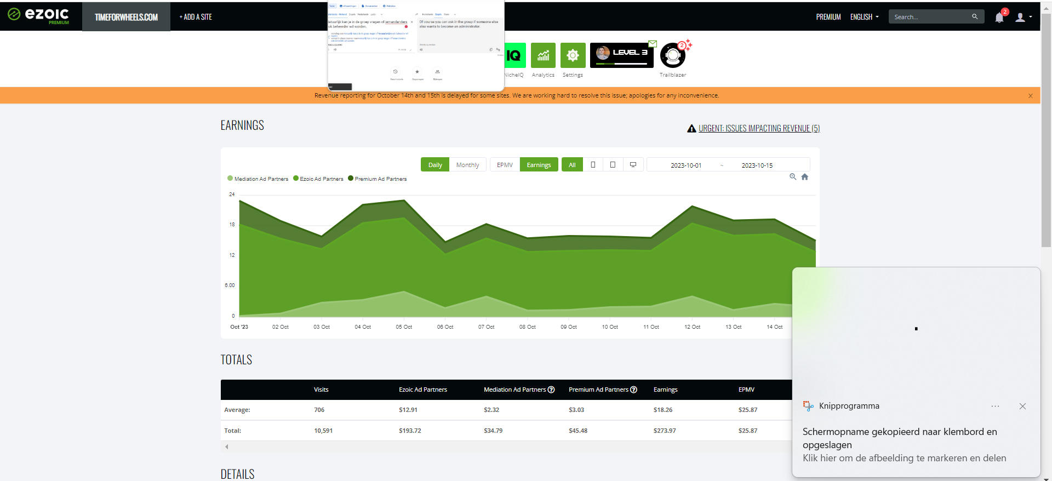Viewport: 1052px width, 481px height.
Task: Click the Knipprogramma scissors app icon
Action: click(x=808, y=406)
